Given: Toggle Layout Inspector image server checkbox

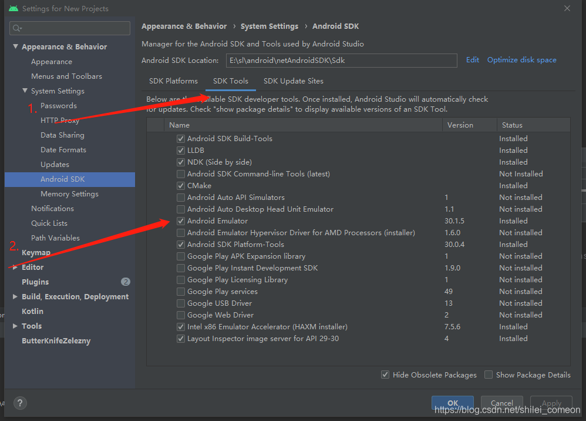Looking at the screenshot, I should pyautogui.click(x=181, y=339).
